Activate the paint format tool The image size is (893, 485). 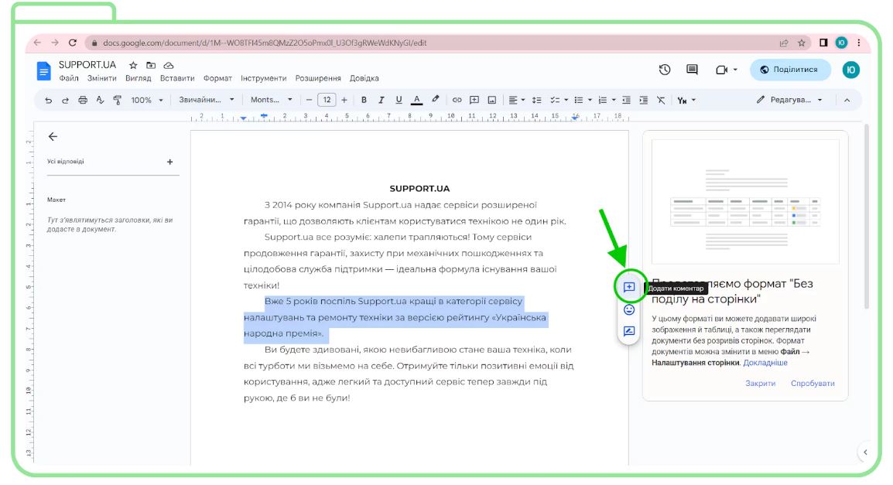click(118, 101)
